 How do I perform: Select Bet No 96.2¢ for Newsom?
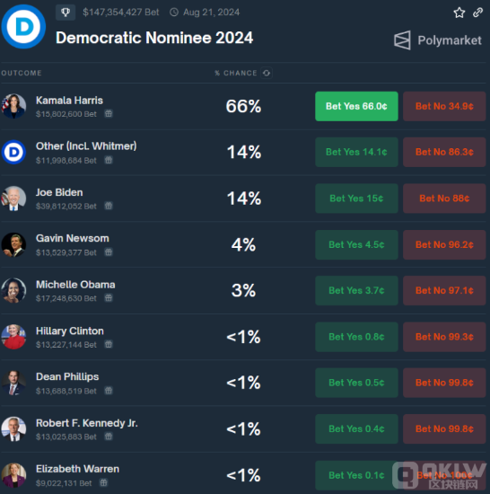tap(444, 245)
